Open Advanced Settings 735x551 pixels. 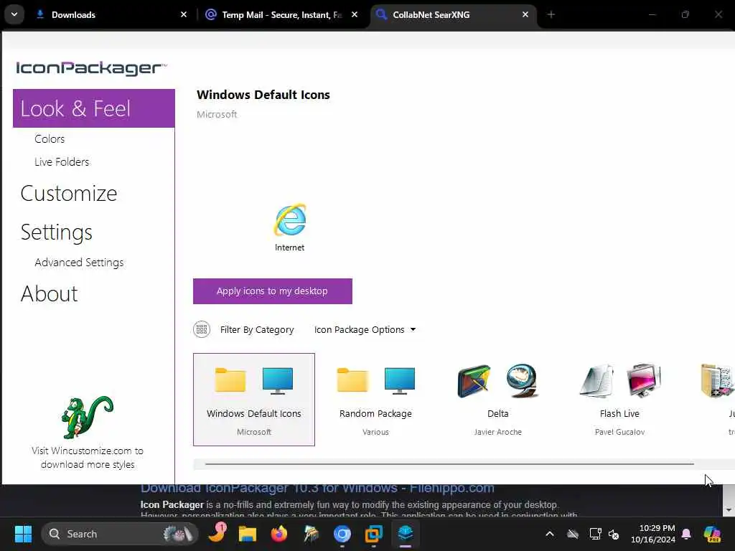tap(79, 263)
